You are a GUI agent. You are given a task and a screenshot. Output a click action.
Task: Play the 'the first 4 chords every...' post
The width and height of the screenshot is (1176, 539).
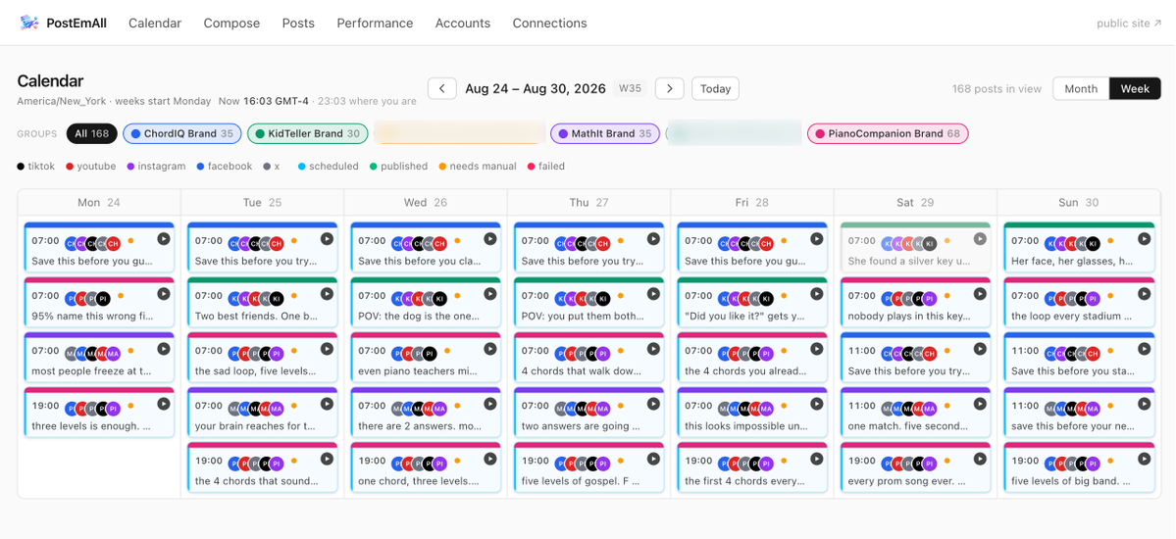tap(817, 459)
